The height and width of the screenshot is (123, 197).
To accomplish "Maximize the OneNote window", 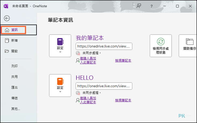I will click(x=177, y=6).
